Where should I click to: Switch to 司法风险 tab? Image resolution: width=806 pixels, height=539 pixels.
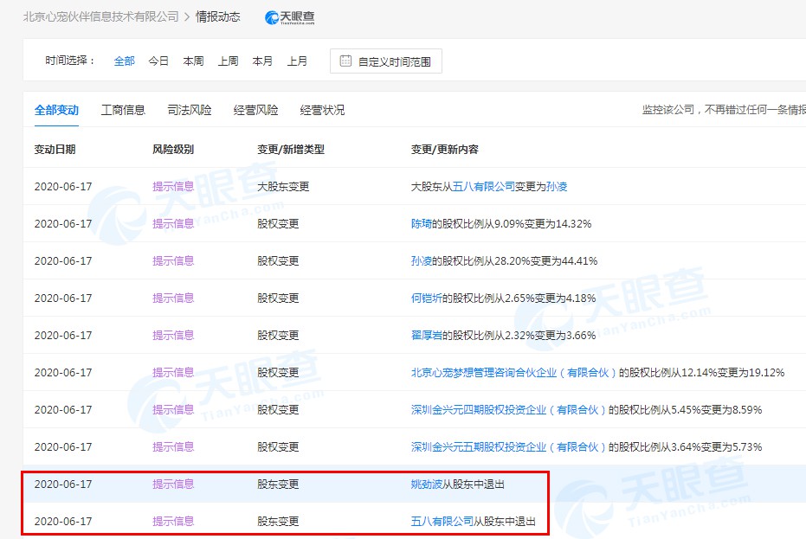pos(189,110)
